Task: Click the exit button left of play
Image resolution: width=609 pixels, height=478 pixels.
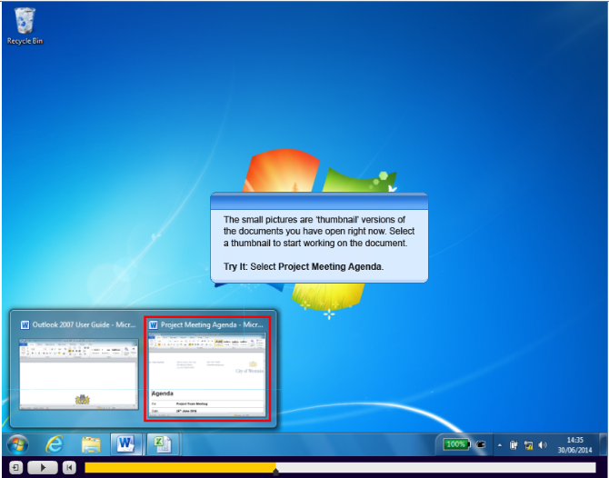Action: [15, 467]
